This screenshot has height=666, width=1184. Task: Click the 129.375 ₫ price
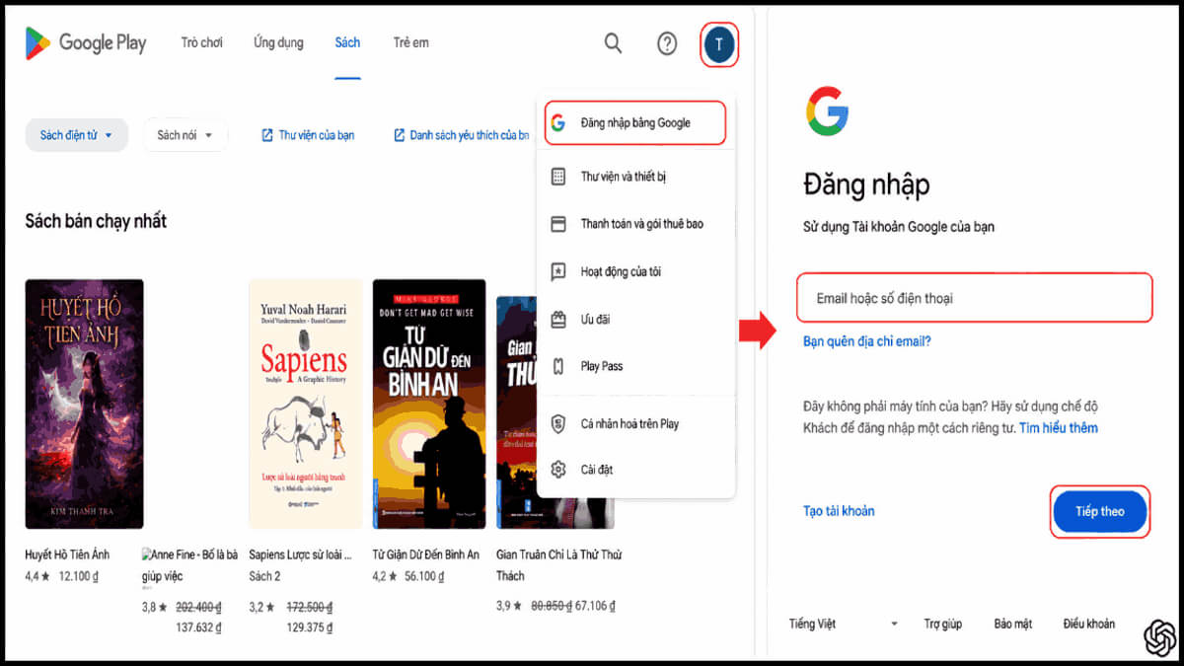coord(310,628)
